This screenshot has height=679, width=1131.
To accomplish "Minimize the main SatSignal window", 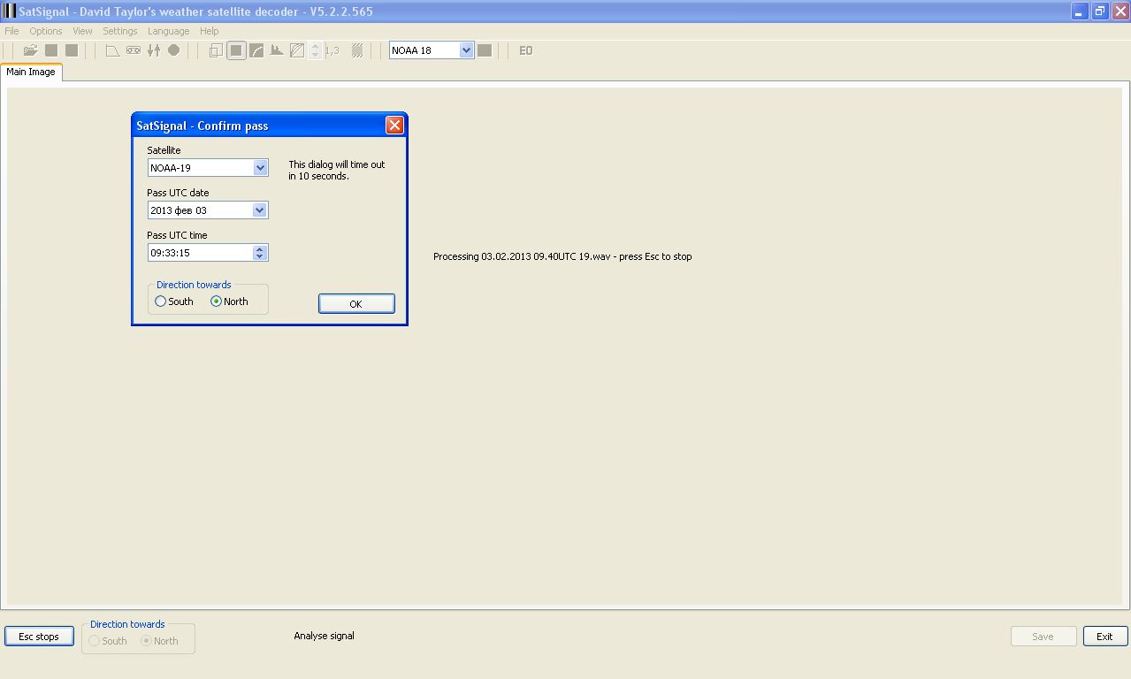I will point(1081,11).
